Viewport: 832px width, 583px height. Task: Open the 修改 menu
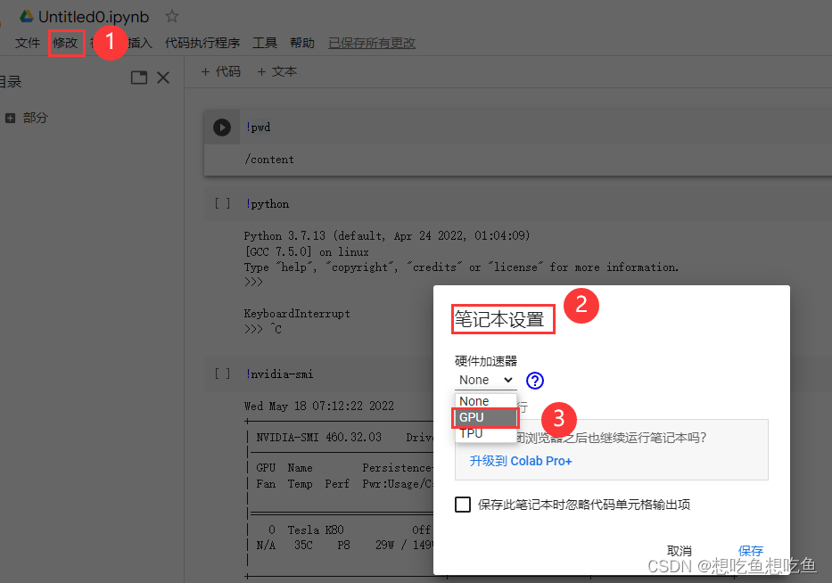[x=66, y=42]
